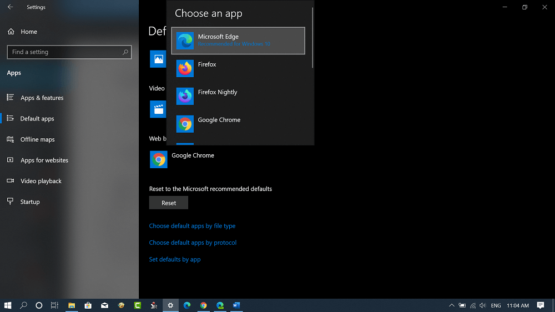This screenshot has width=555, height=312.
Task: Click the photo viewer default app icon
Action: pyautogui.click(x=158, y=59)
